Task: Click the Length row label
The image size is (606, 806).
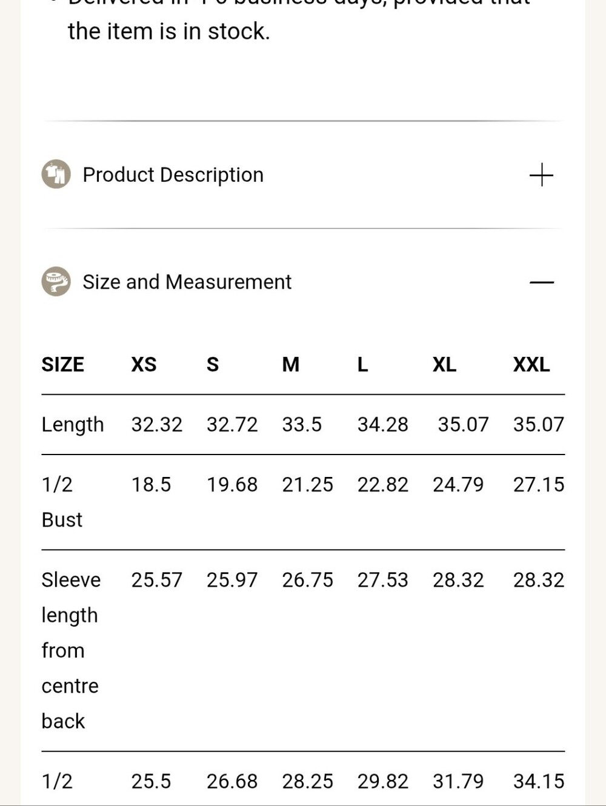Action: 73,425
